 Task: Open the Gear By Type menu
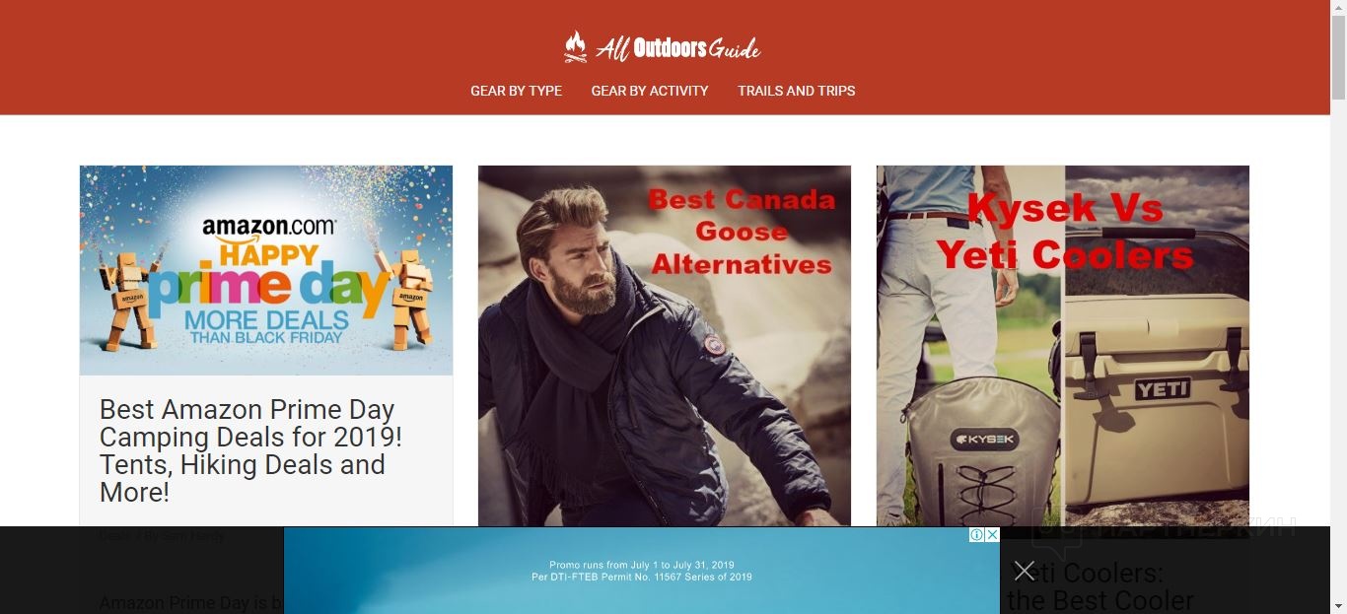[516, 91]
